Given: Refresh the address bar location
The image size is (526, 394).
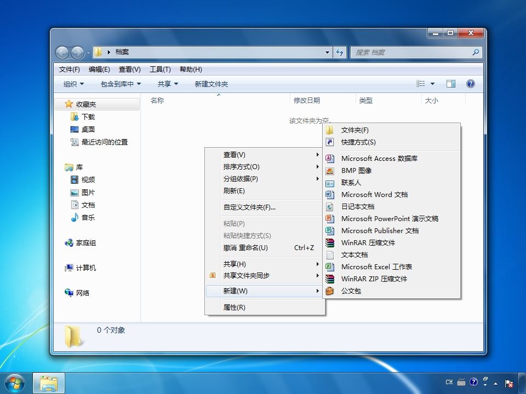Looking at the screenshot, I should [340, 53].
